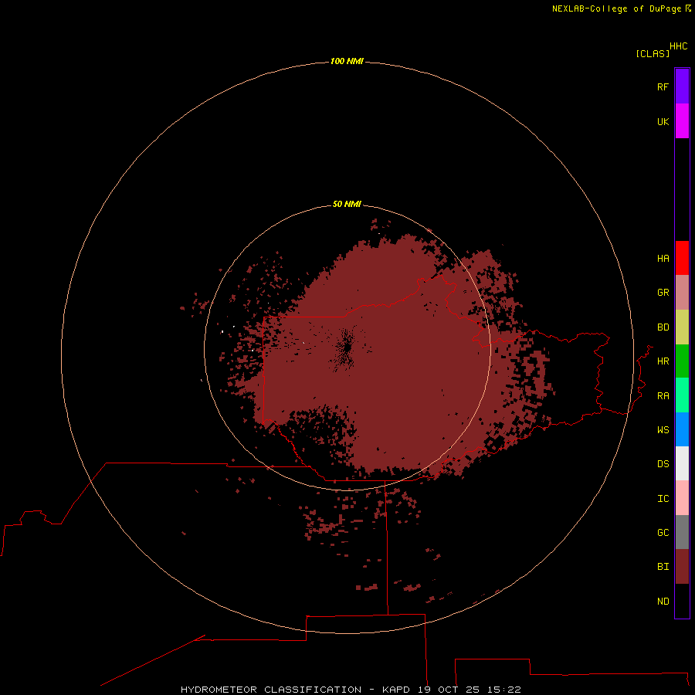
Task: Click the DS legend label
Action: pyautogui.click(x=663, y=464)
